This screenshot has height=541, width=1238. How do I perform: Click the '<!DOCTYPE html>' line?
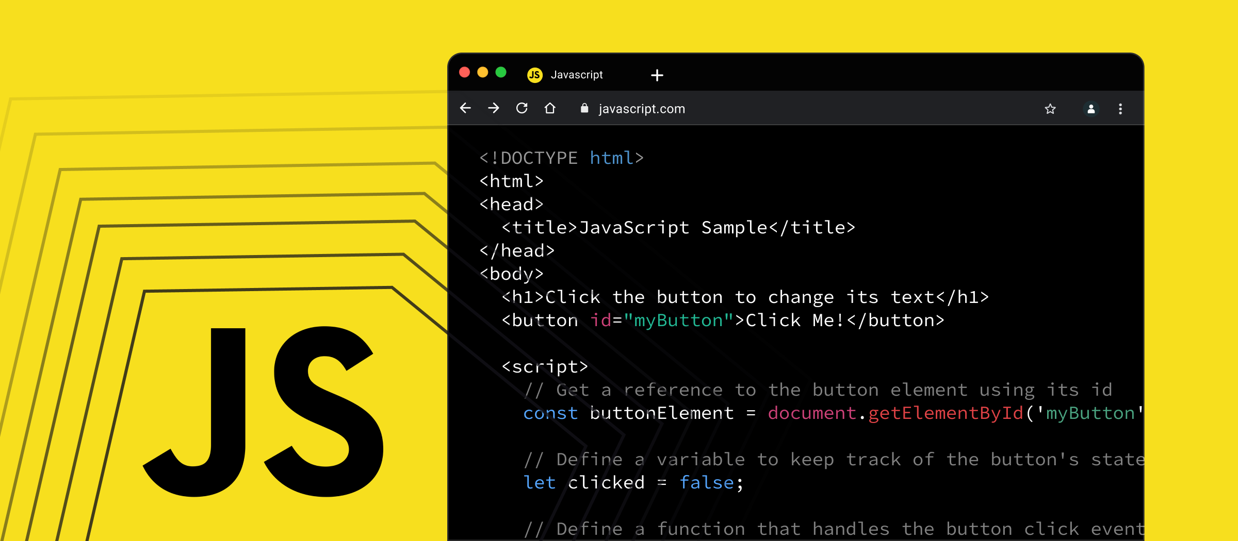pos(562,158)
